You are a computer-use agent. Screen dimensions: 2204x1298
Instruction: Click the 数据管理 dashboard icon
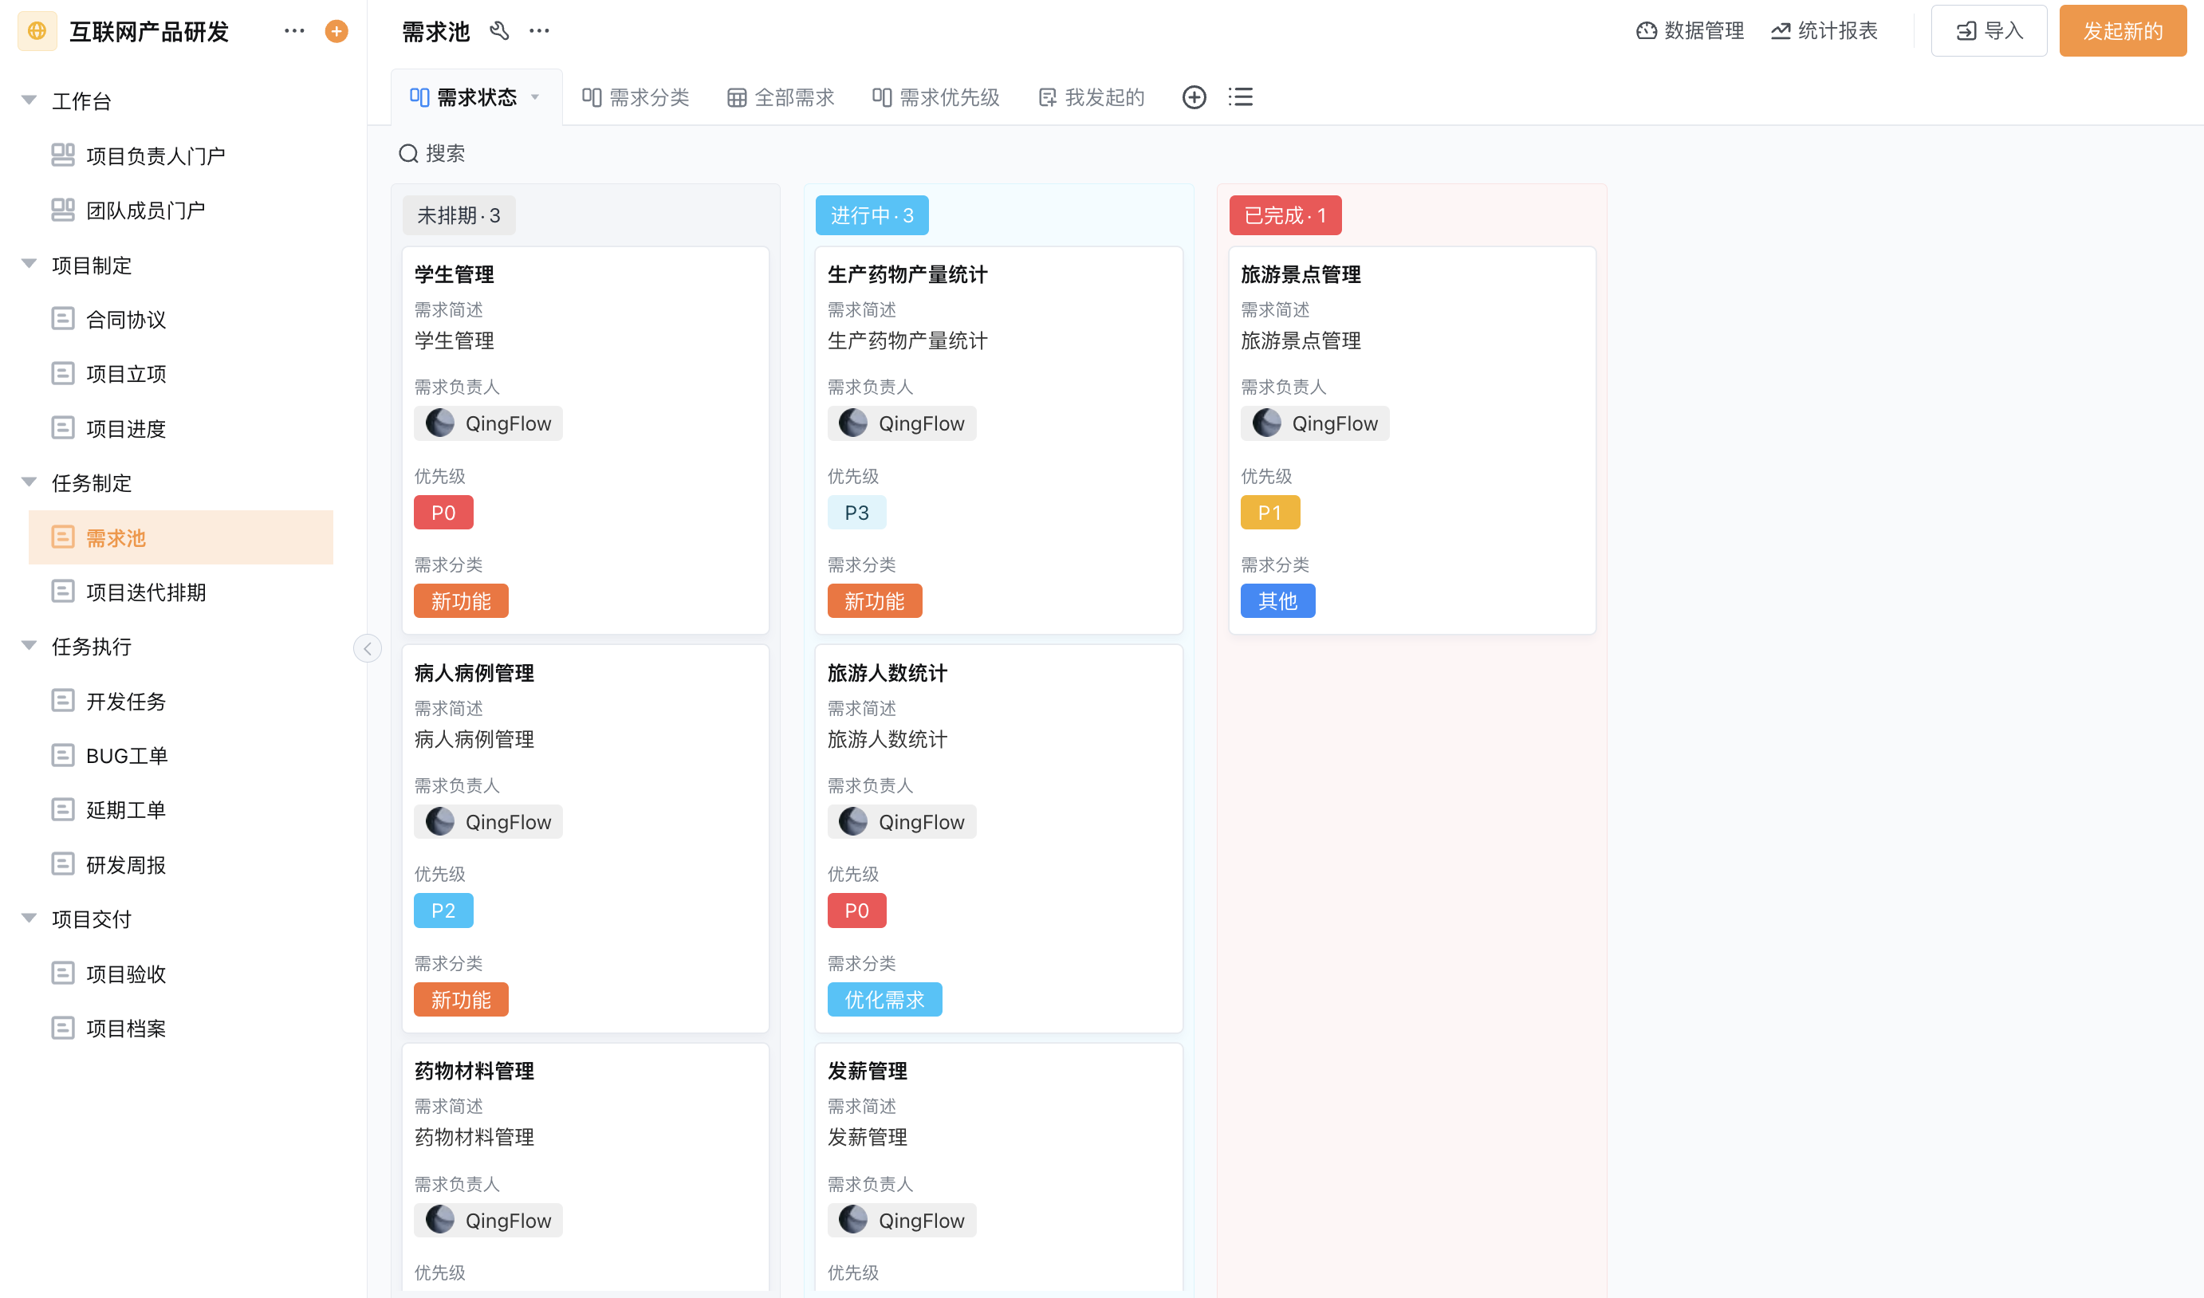(1646, 31)
